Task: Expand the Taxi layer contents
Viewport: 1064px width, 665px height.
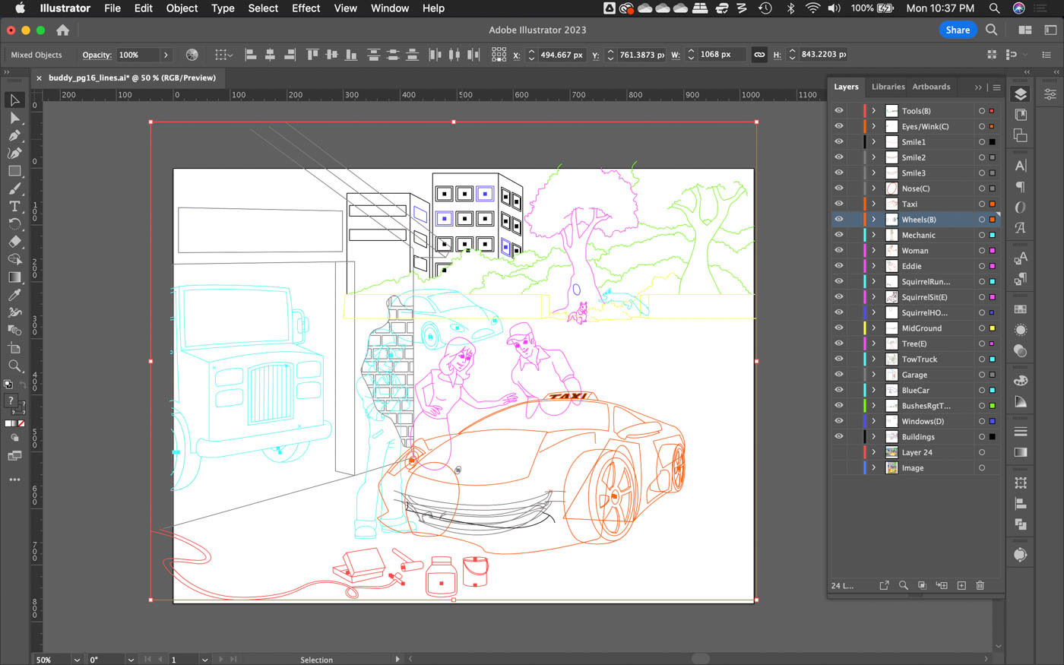Action: pos(874,204)
